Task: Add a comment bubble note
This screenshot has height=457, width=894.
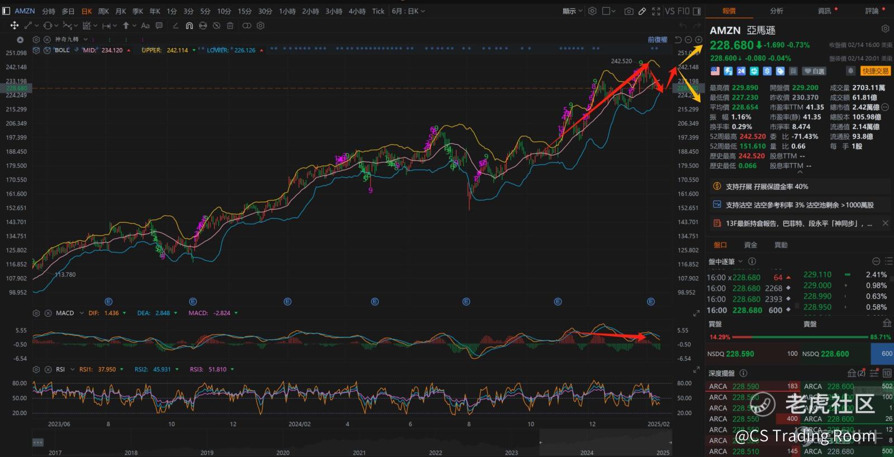Action: [159, 26]
